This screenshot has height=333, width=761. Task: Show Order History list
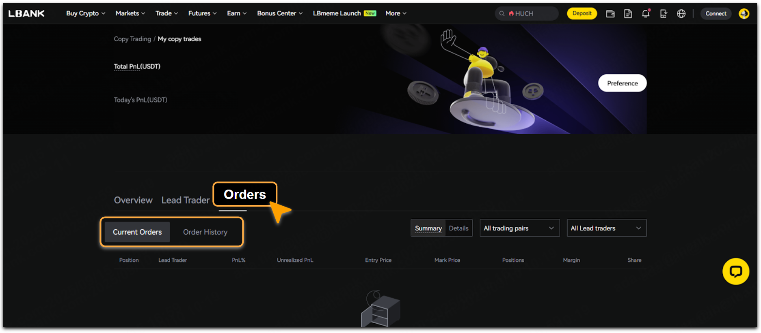[205, 232]
